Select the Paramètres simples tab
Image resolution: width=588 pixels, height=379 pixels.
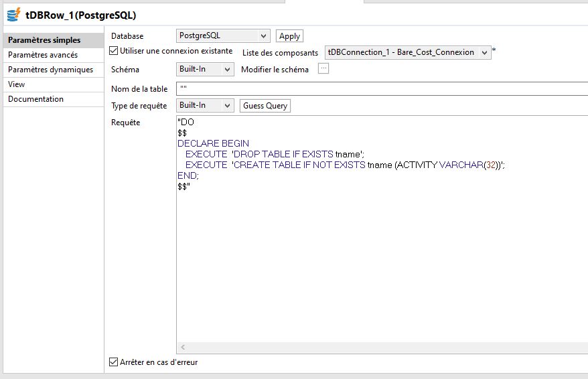tap(54, 40)
